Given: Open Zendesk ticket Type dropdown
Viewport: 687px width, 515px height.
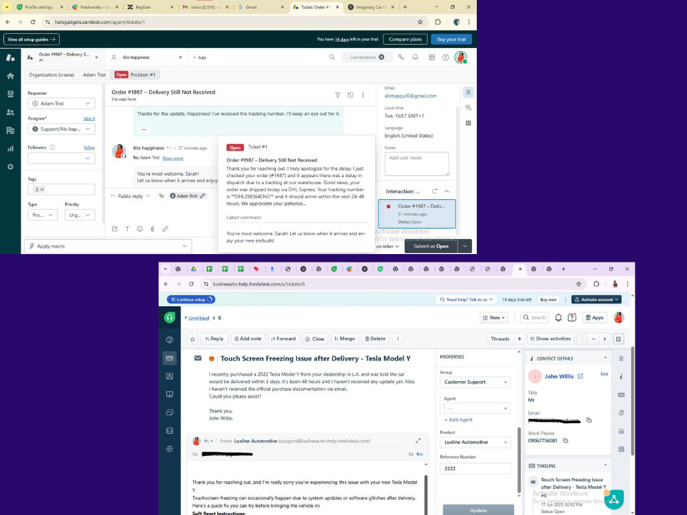Looking at the screenshot, I should coord(43,215).
